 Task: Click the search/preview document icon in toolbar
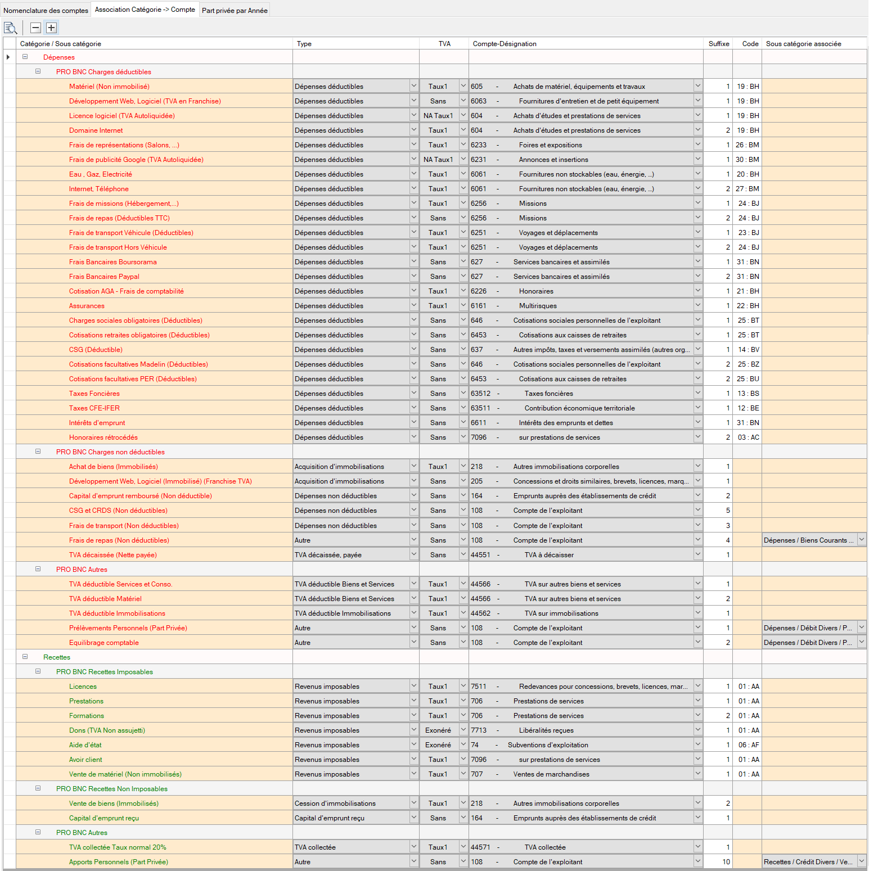pos(10,28)
